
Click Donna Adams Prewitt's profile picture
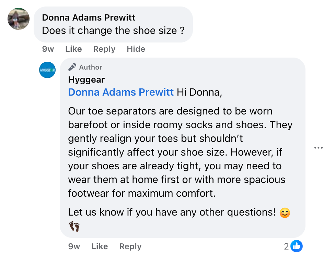click(19, 19)
